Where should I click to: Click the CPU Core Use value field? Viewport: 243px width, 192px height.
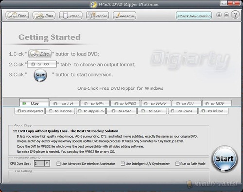(x=39, y=163)
